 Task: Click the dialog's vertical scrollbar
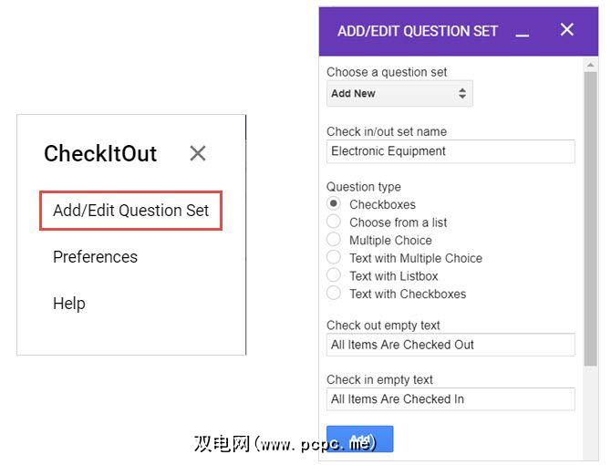[591, 219]
